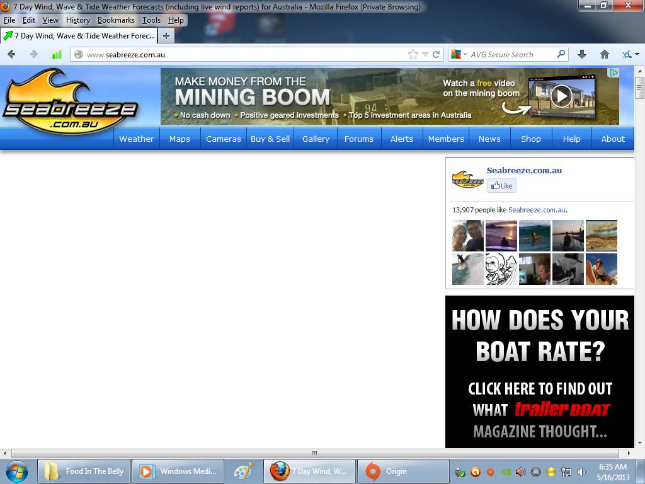Click the browser Back arrow button

click(11, 55)
